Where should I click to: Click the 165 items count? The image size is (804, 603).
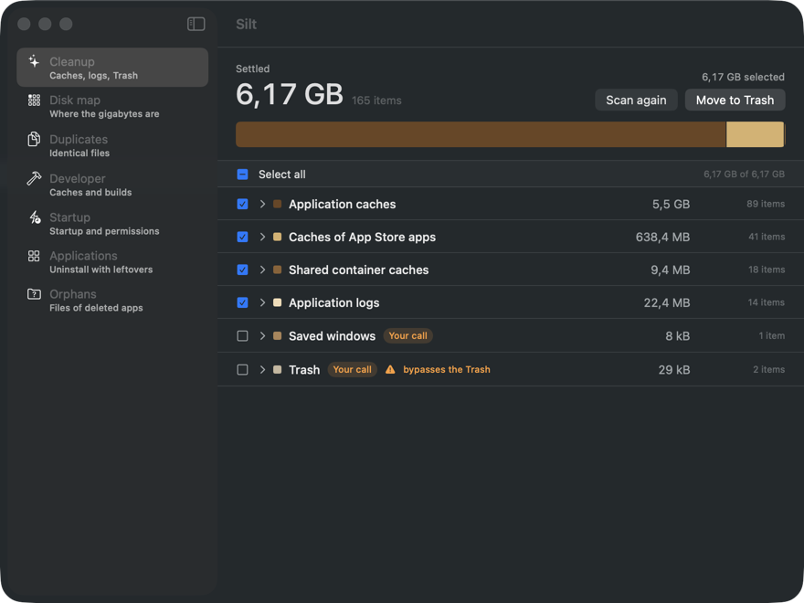pyautogui.click(x=376, y=100)
